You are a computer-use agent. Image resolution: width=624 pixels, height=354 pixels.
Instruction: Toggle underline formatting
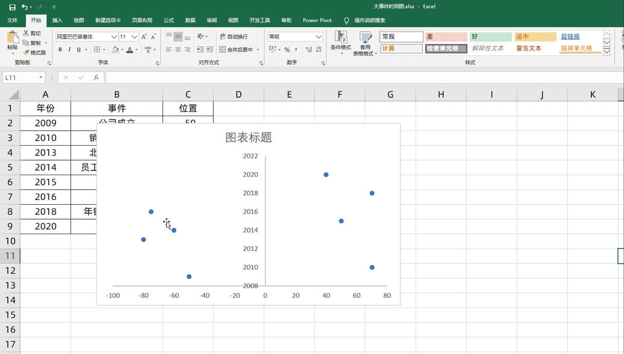coord(79,49)
